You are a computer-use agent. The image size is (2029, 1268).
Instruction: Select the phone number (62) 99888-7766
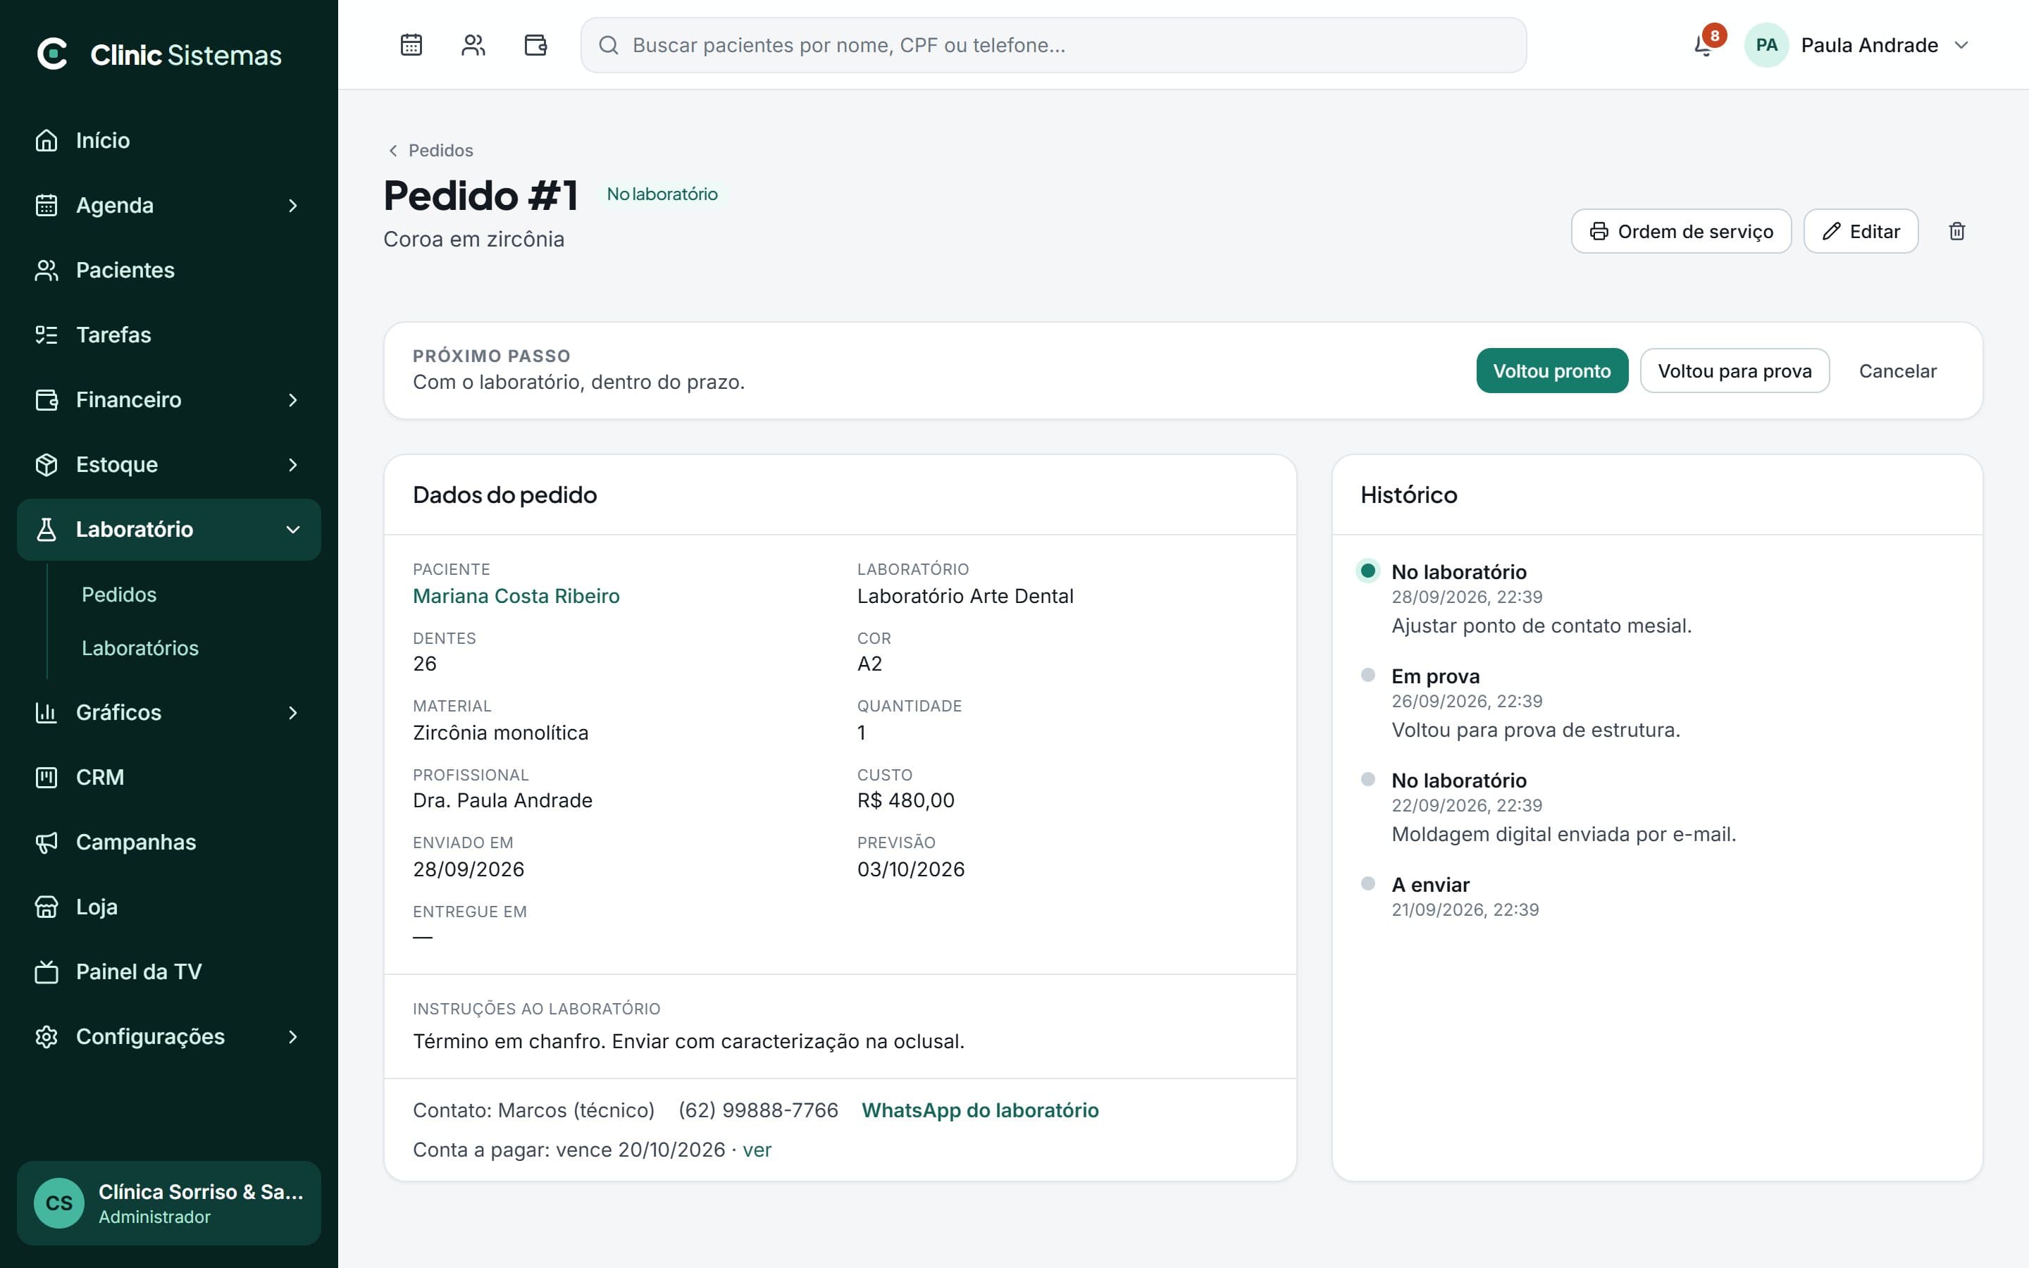pos(758,1110)
